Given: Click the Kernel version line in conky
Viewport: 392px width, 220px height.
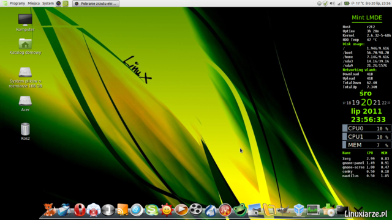Looking at the screenshot, I should (367, 35).
